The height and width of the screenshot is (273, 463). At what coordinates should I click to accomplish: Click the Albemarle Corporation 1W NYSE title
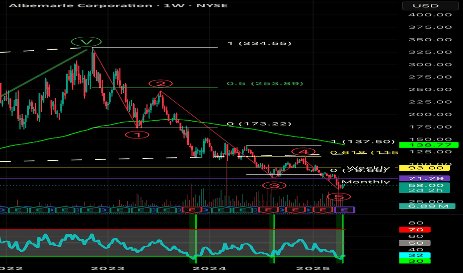(x=118, y=5)
